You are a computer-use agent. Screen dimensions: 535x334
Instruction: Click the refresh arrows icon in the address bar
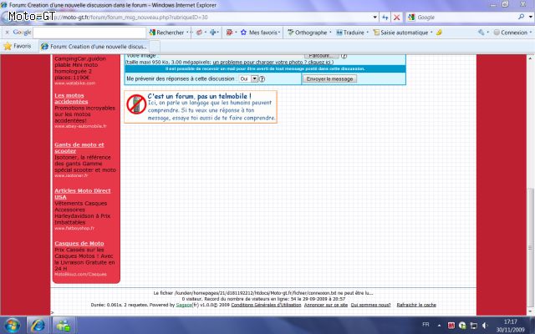click(385, 17)
